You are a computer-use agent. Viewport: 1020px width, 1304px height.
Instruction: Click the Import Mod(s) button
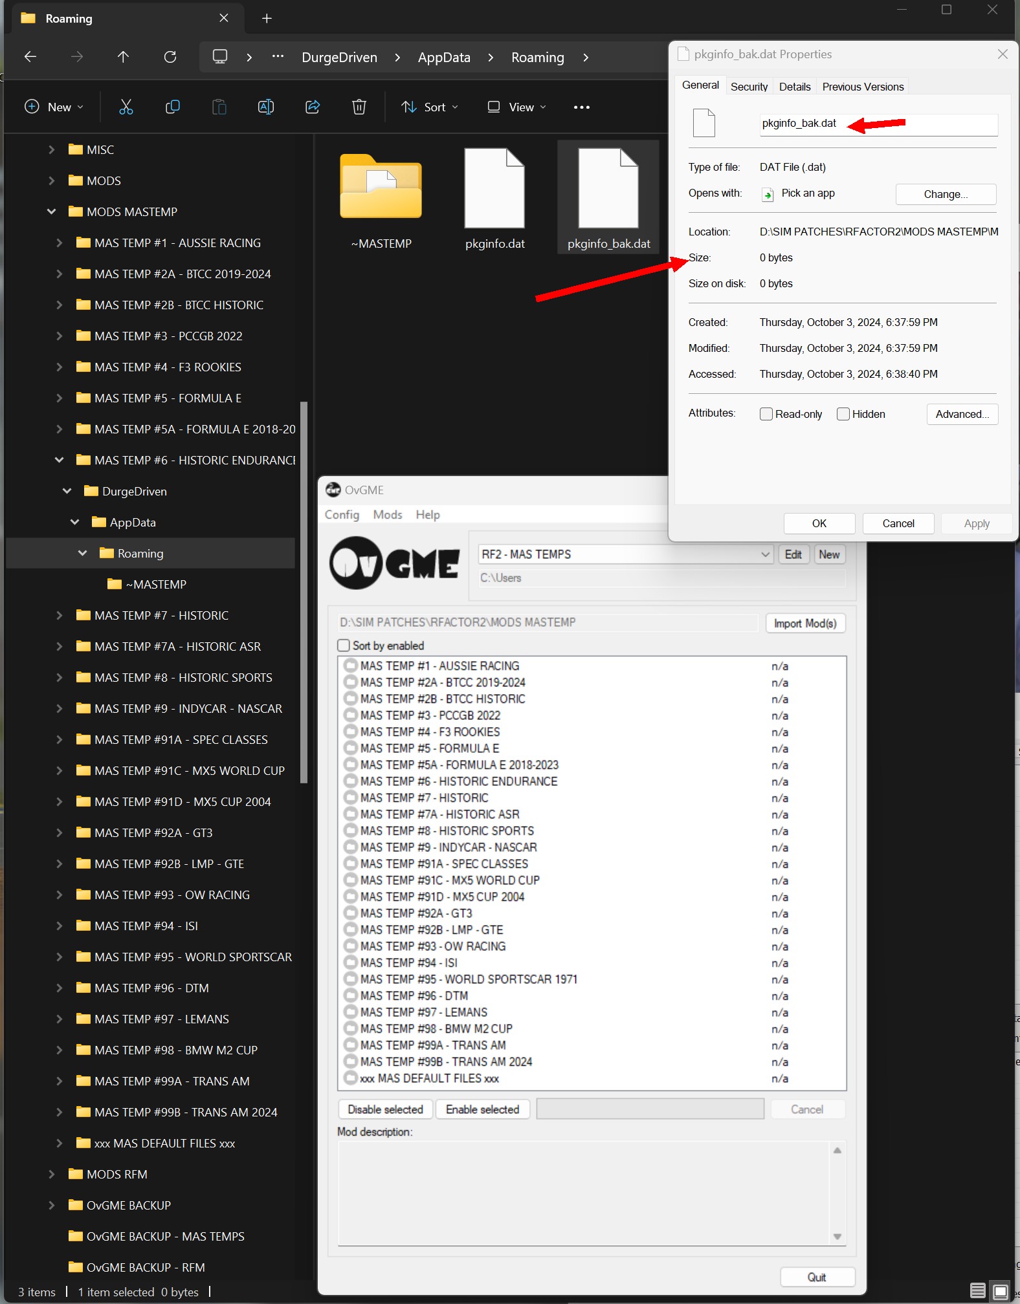click(805, 623)
